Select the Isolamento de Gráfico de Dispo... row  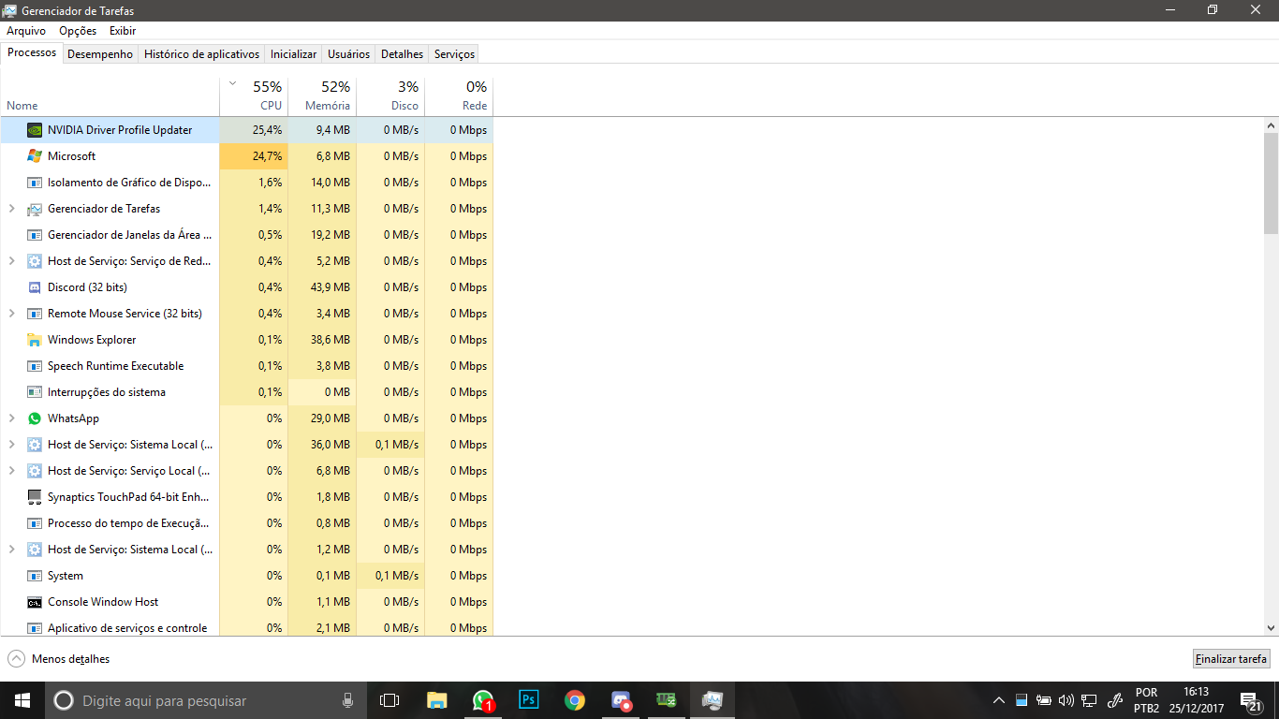(x=246, y=183)
